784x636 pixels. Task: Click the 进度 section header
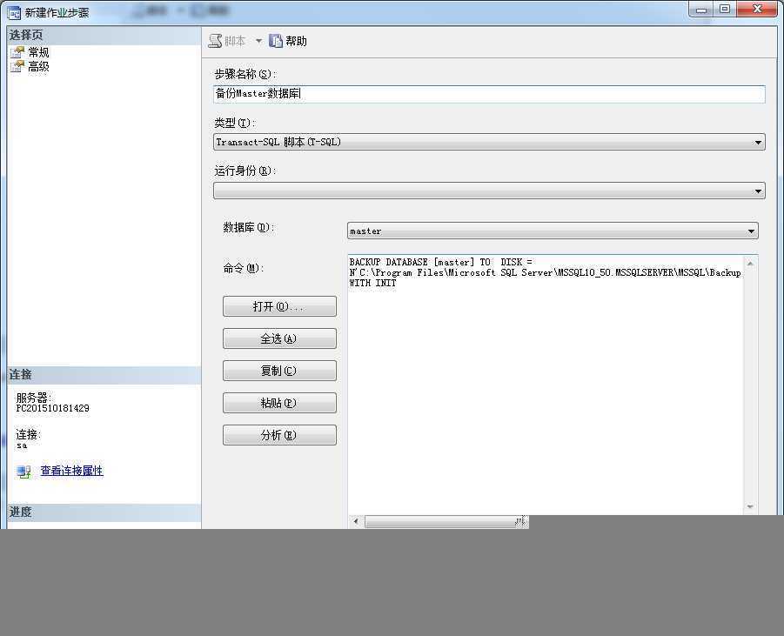coord(104,512)
